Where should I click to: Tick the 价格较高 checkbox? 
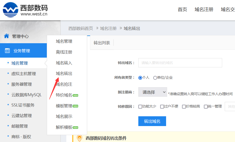184,106
